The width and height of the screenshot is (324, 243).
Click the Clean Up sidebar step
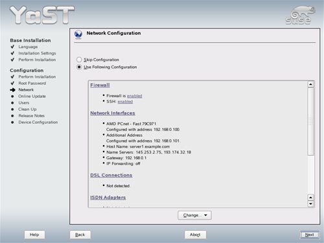pos(27,109)
